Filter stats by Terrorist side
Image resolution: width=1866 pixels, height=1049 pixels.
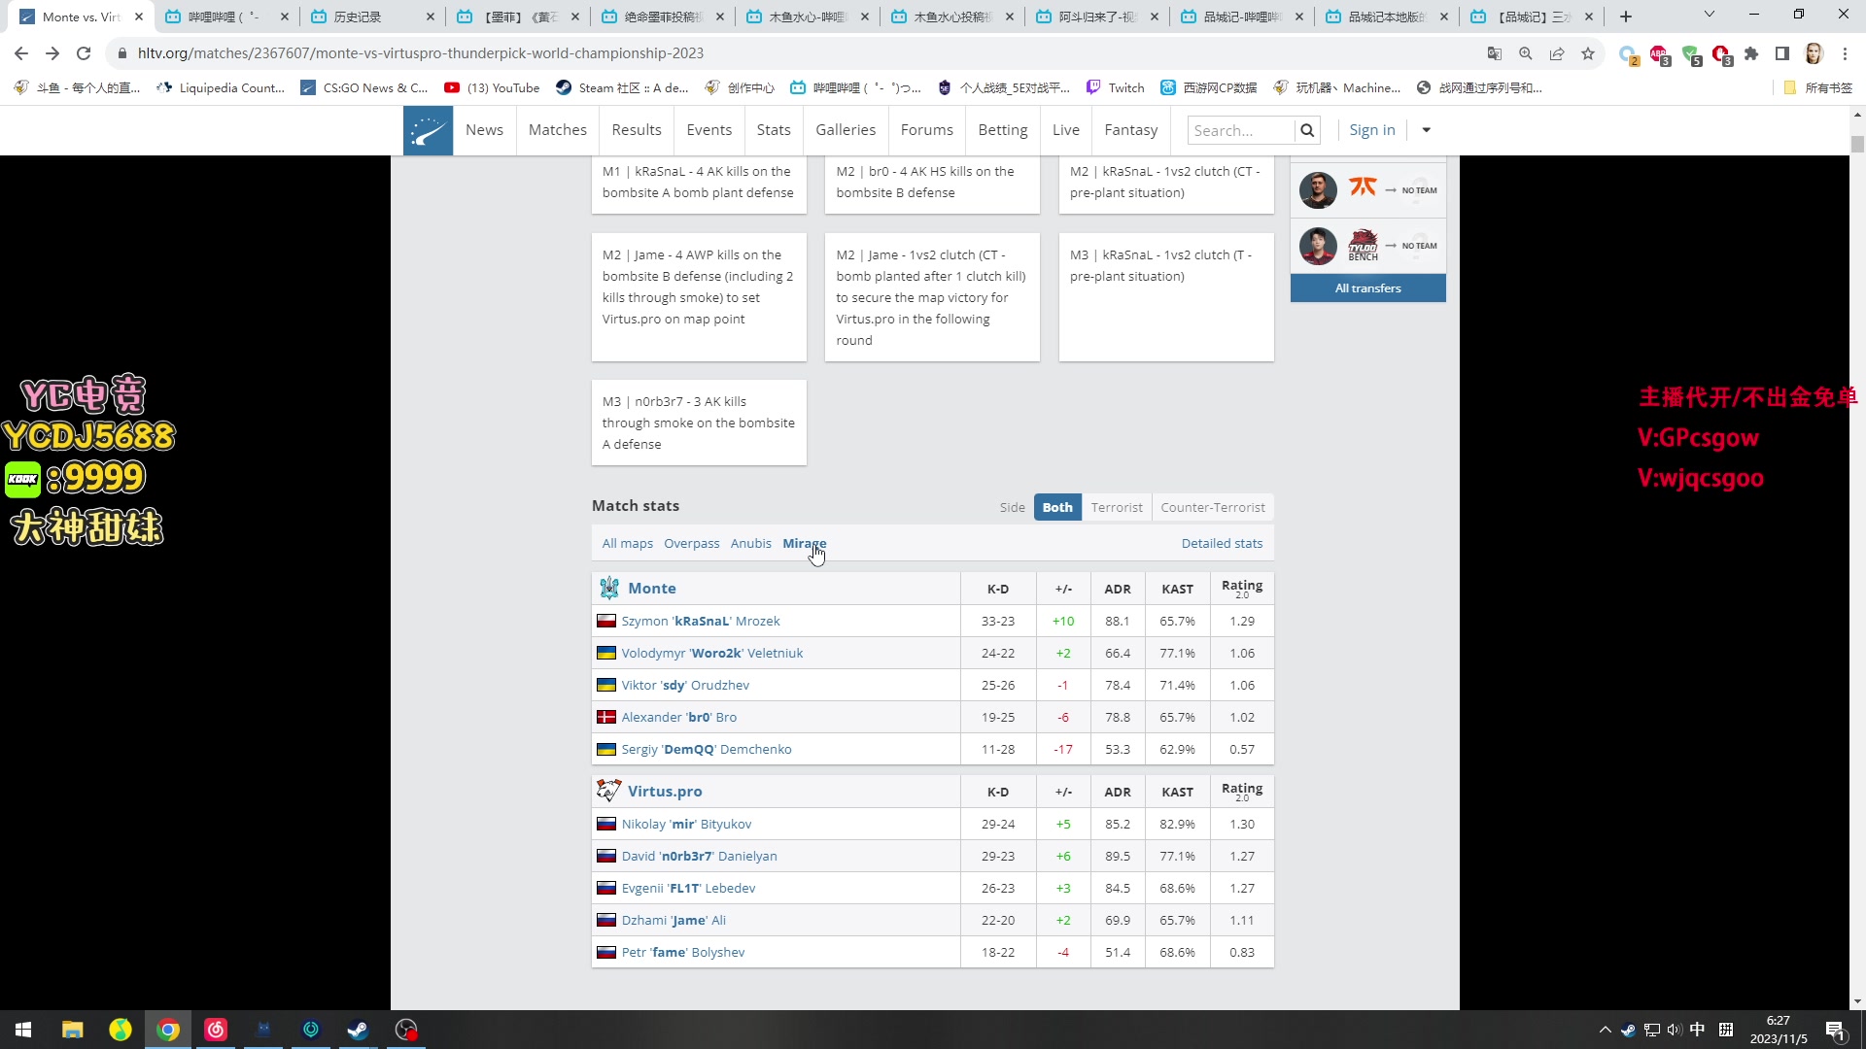(1117, 507)
